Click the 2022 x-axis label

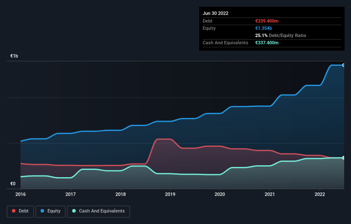click(320, 194)
